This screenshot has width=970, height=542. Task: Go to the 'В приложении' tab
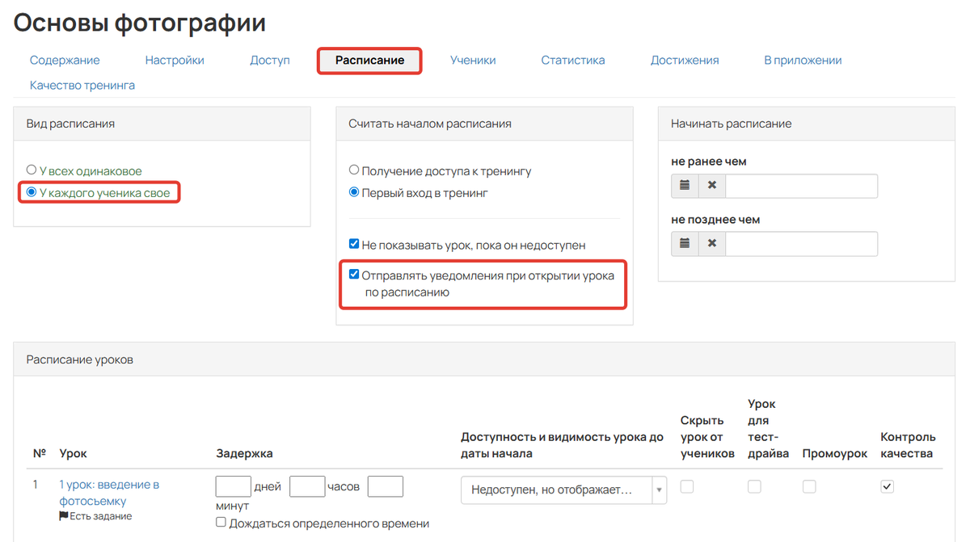803,61
